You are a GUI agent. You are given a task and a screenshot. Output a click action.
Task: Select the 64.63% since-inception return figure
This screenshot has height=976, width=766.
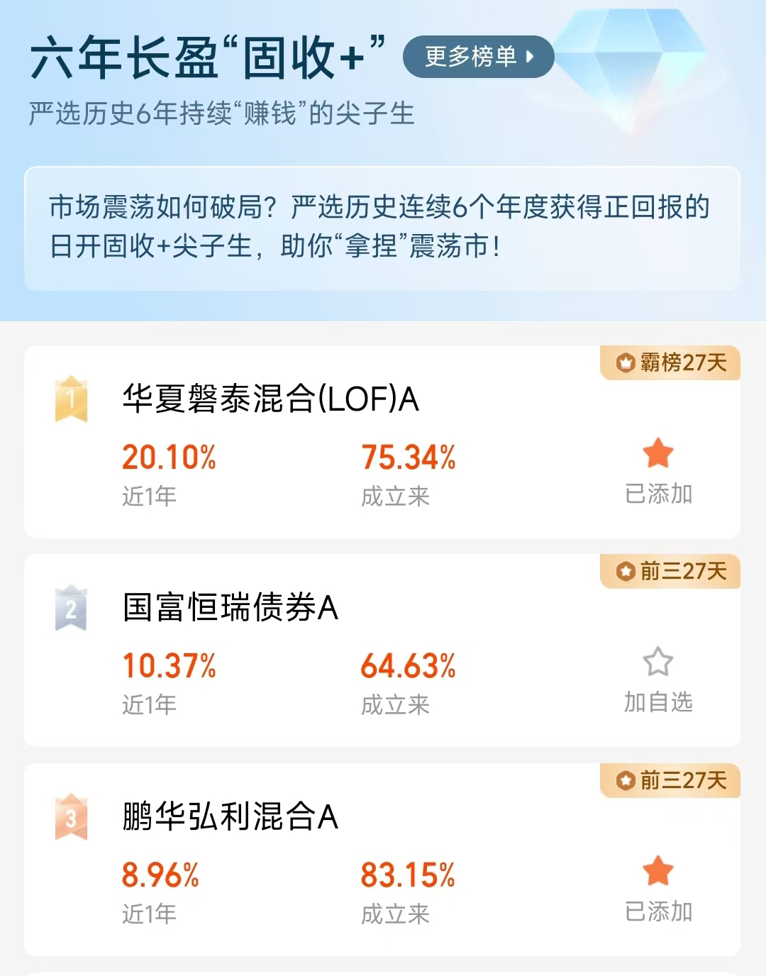[408, 666]
